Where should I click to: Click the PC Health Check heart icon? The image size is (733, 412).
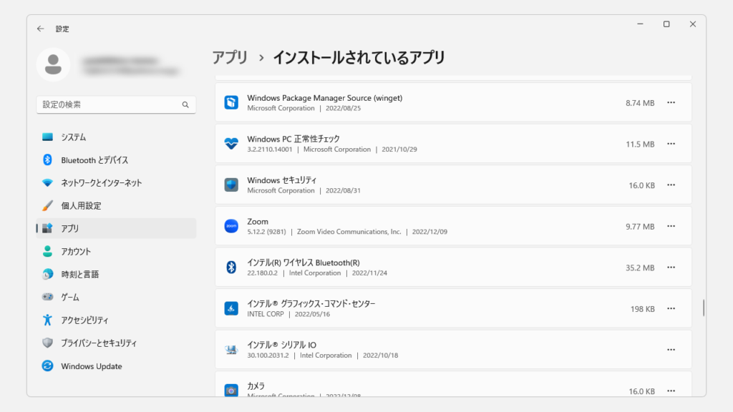(231, 143)
